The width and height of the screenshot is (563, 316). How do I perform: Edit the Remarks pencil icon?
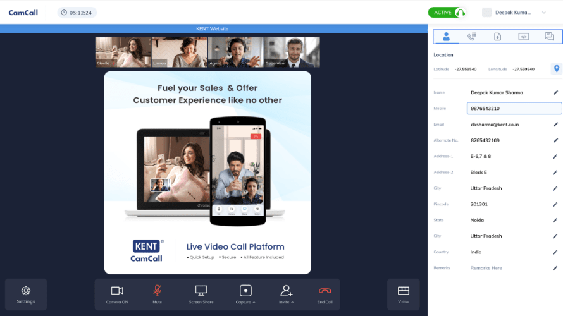tap(555, 268)
